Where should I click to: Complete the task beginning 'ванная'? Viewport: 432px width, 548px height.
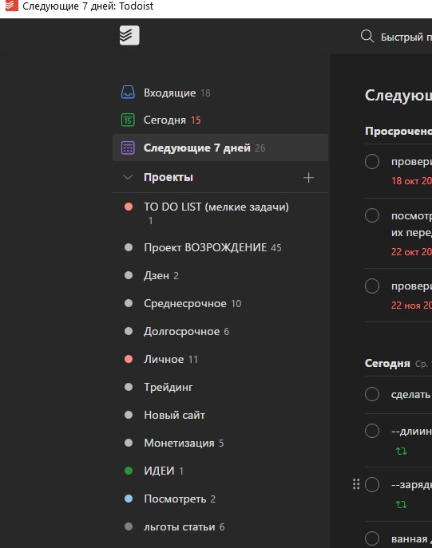[372, 538]
